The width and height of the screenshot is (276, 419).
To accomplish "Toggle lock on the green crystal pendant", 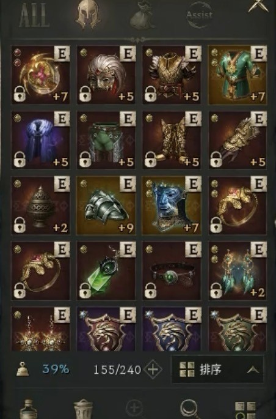I will tap(85, 290).
